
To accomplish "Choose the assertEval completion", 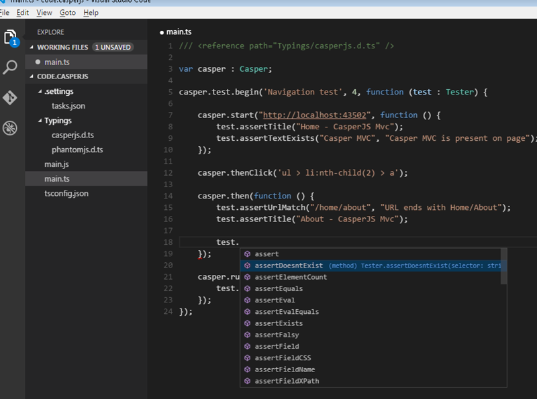I will tap(371, 300).
